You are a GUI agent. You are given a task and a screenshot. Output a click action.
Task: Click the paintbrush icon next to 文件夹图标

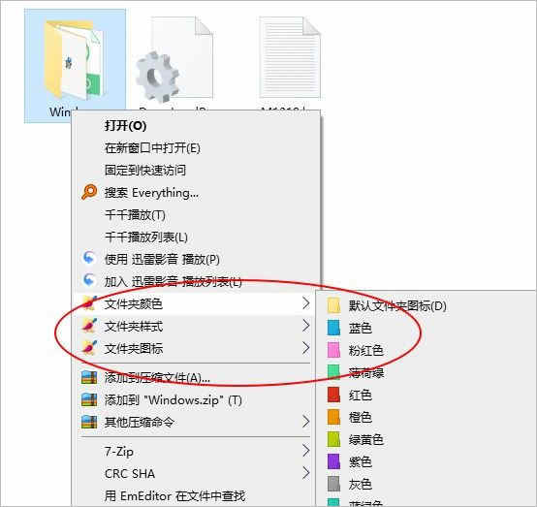(90, 348)
